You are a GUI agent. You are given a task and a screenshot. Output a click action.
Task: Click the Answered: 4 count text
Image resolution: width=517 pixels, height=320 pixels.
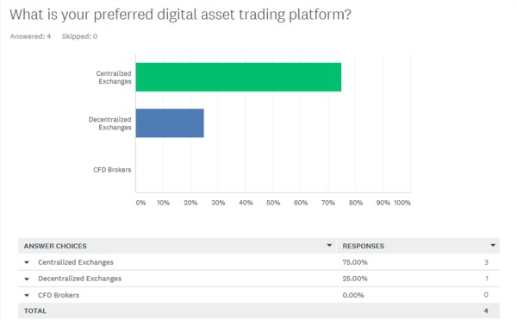30,36
